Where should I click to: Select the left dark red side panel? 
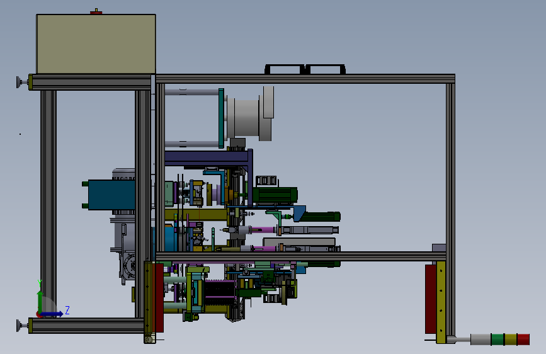coord(159,297)
